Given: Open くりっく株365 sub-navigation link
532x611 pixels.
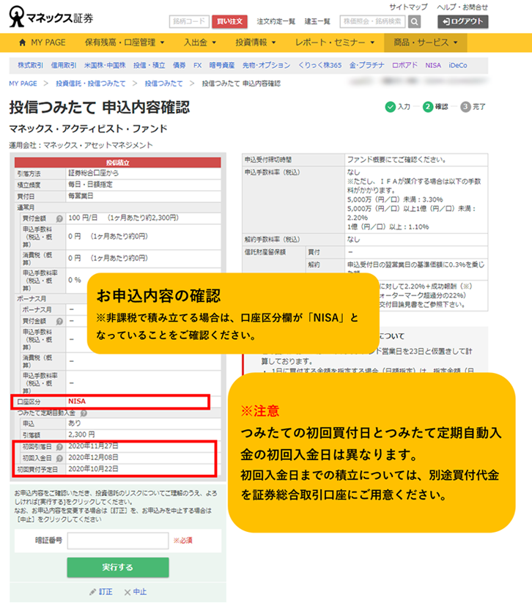Looking at the screenshot, I should (x=320, y=65).
